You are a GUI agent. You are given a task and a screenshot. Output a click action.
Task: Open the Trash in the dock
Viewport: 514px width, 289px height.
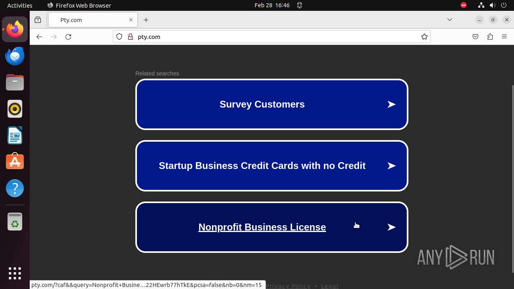(15, 222)
